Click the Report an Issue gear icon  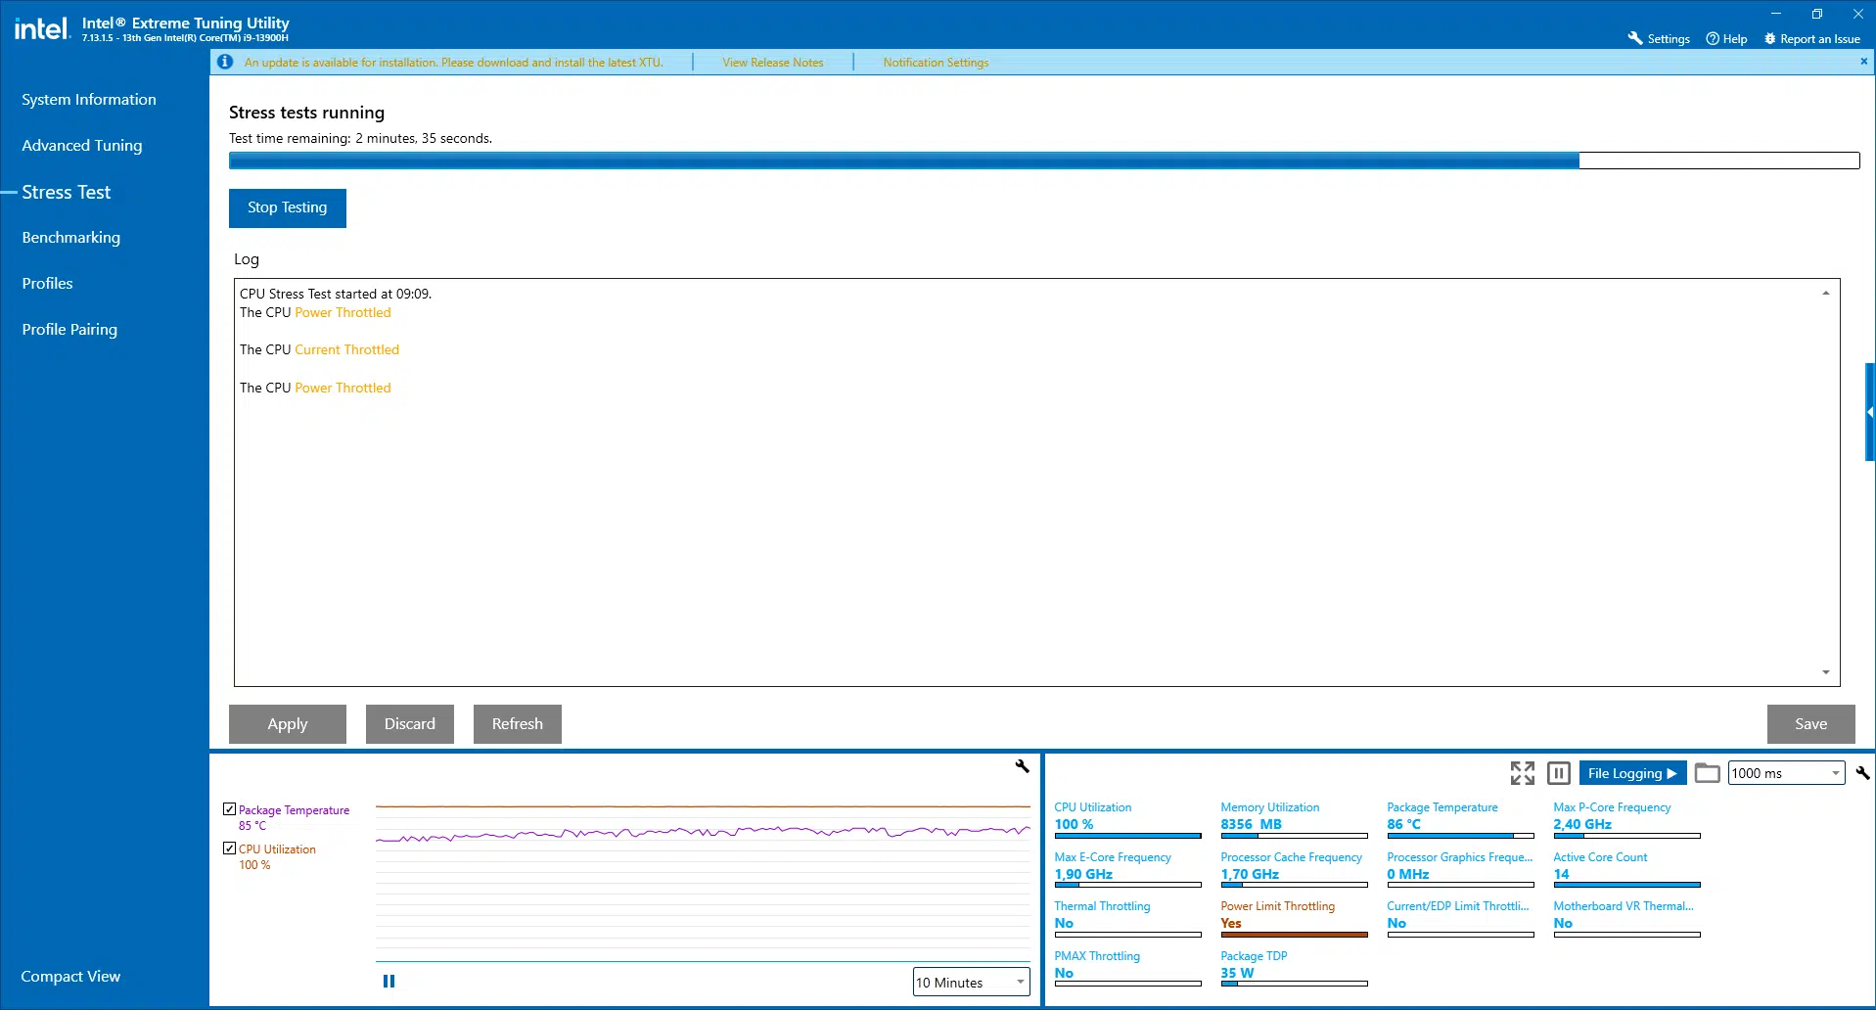[1769, 38]
